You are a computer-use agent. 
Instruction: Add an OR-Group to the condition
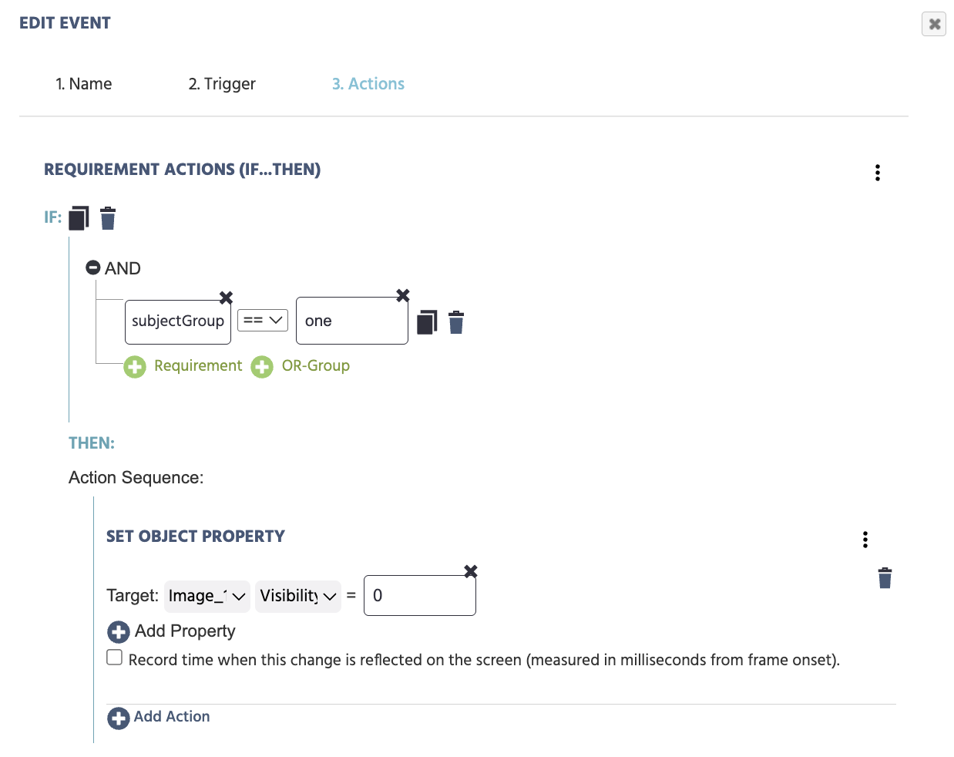[301, 366]
